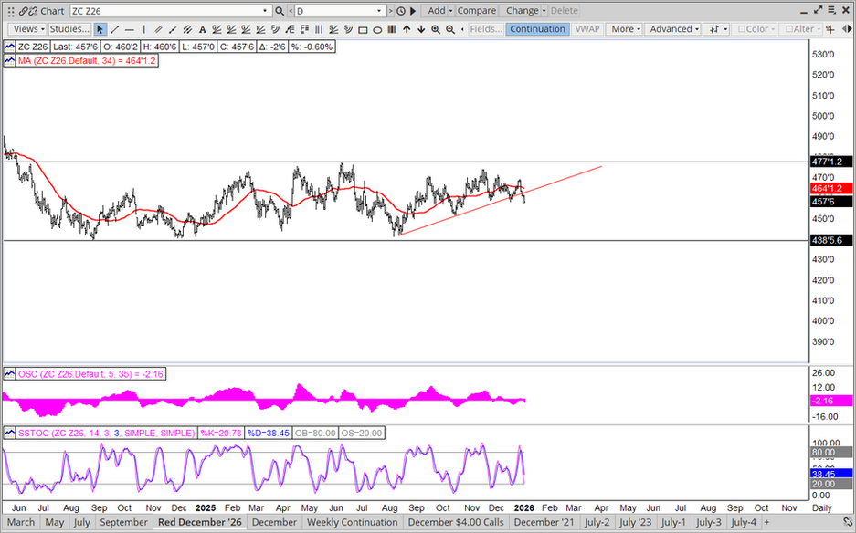Switch to the March tab
The width and height of the screenshot is (856, 533).
click(21, 523)
